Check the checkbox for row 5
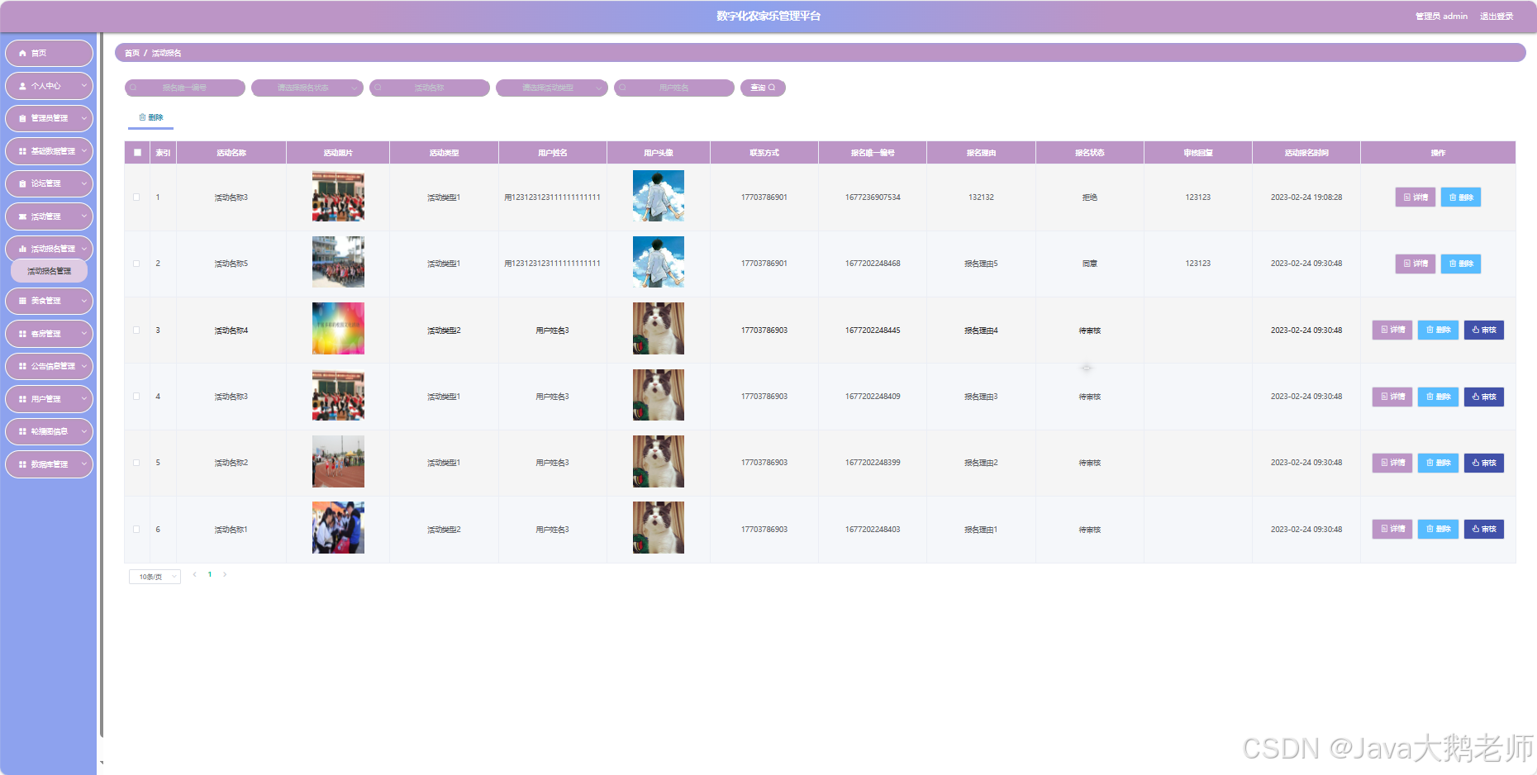The height and width of the screenshot is (775, 1537). pyautogui.click(x=136, y=463)
